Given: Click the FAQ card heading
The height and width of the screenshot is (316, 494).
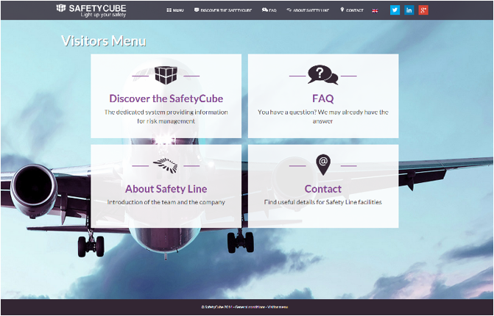Looking at the screenshot, I should (322, 98).
